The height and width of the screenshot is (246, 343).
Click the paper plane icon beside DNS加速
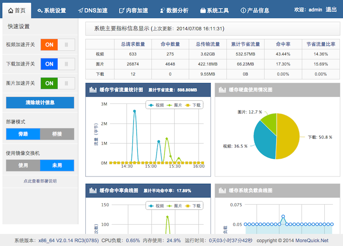[x=81, y=10]
